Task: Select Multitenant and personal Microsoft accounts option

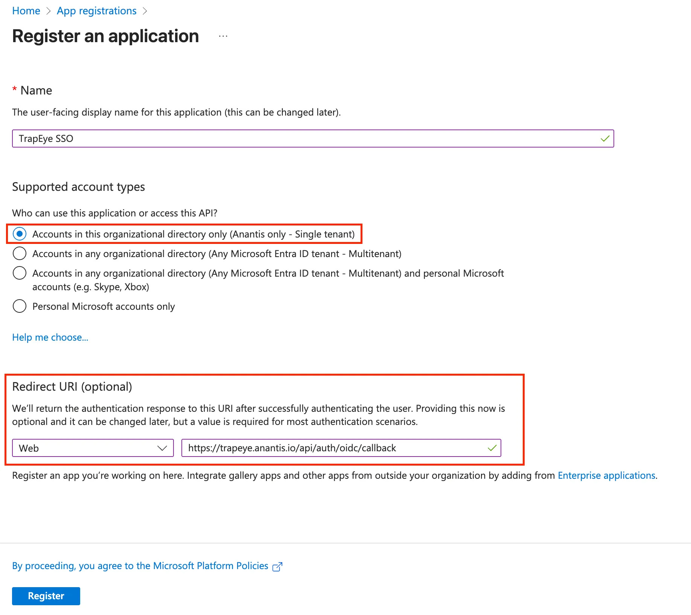Action: [x=20, y=273]
